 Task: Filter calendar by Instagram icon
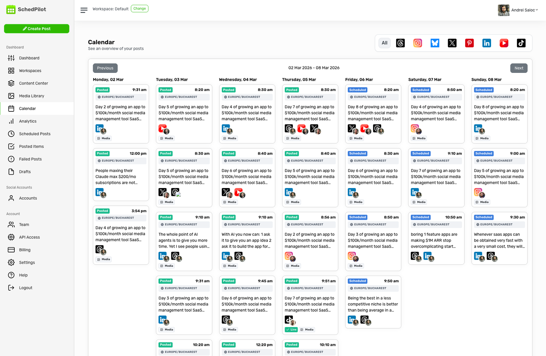(418, 43)
